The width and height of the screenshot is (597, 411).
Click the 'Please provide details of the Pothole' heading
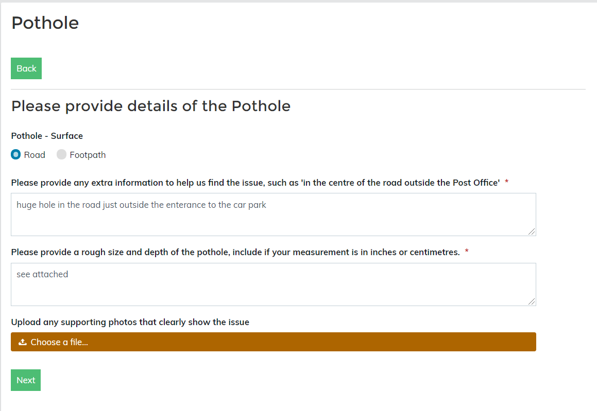point(151,106)
